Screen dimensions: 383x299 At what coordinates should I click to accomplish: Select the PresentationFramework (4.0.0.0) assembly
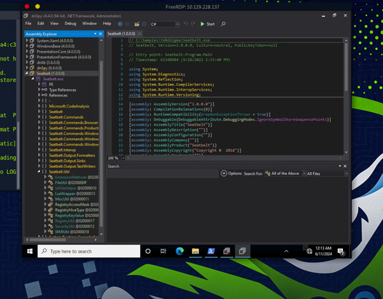click(64, 57)
